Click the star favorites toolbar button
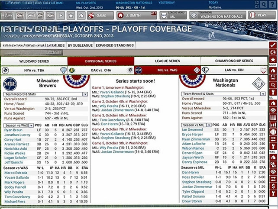 (x=71, y=16)
